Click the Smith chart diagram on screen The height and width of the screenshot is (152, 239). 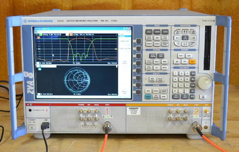click(x=77, y=80)
